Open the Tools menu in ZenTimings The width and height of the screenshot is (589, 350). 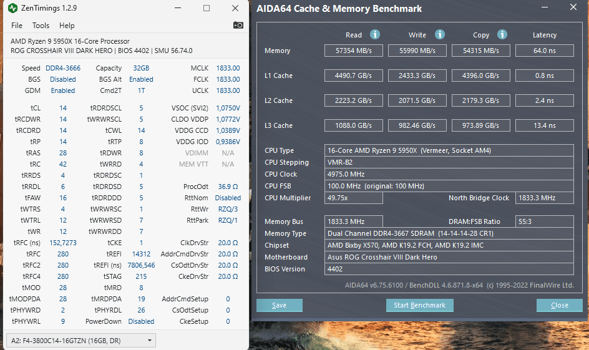[x=41, y=26]
